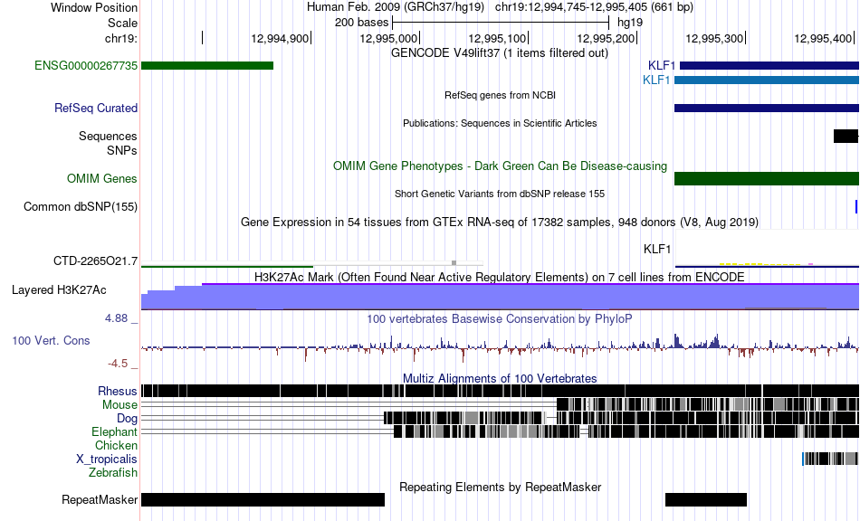Click the short RepeatMasker element under KLF1
The width and height of the screenshot is (860, 521).
(x=706, y=499)
